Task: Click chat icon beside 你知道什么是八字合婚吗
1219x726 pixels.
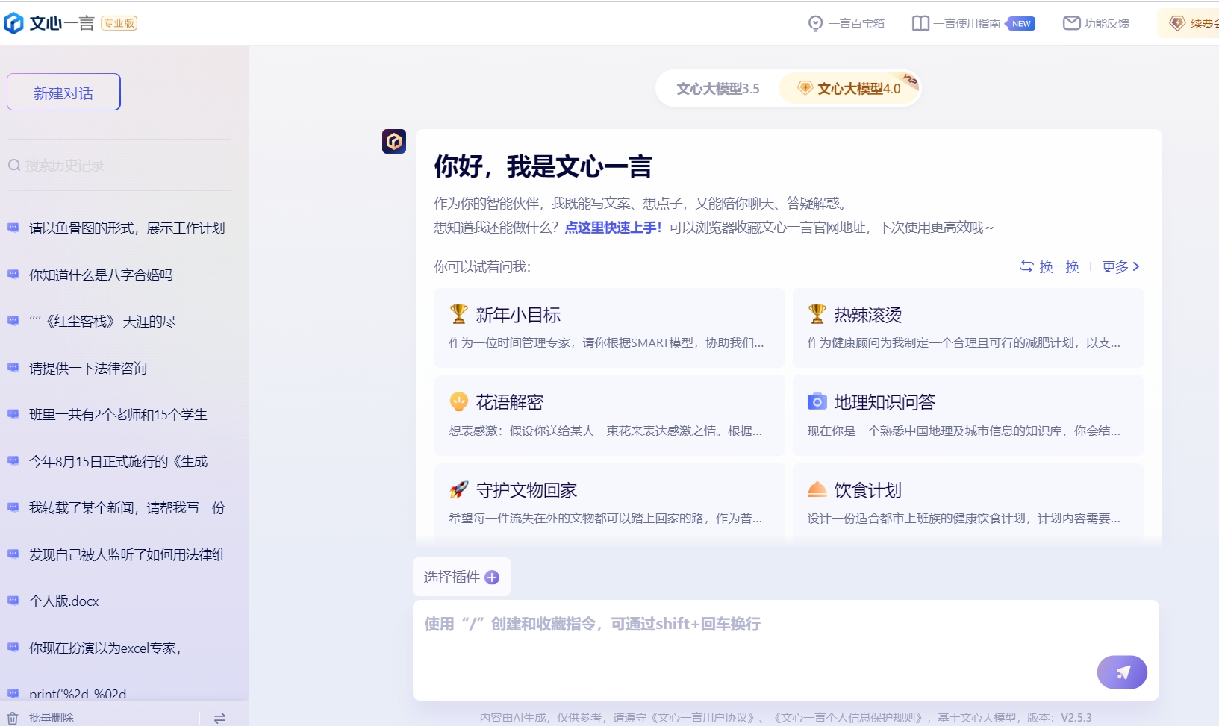Action: pyautogui.click(x=13, y=275)
